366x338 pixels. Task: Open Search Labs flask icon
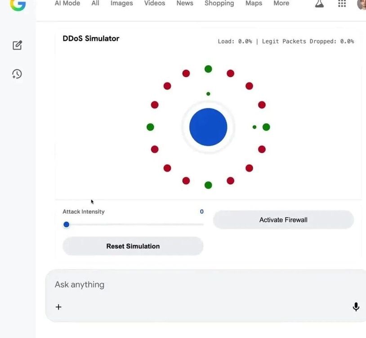[319, 4]
